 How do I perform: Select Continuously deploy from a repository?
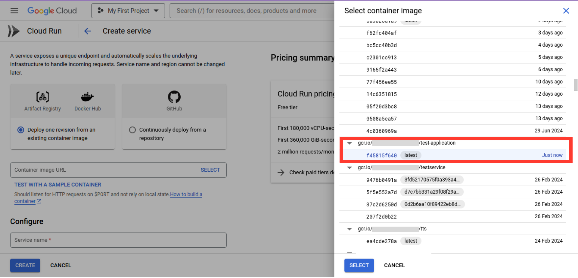pos(132,130)
